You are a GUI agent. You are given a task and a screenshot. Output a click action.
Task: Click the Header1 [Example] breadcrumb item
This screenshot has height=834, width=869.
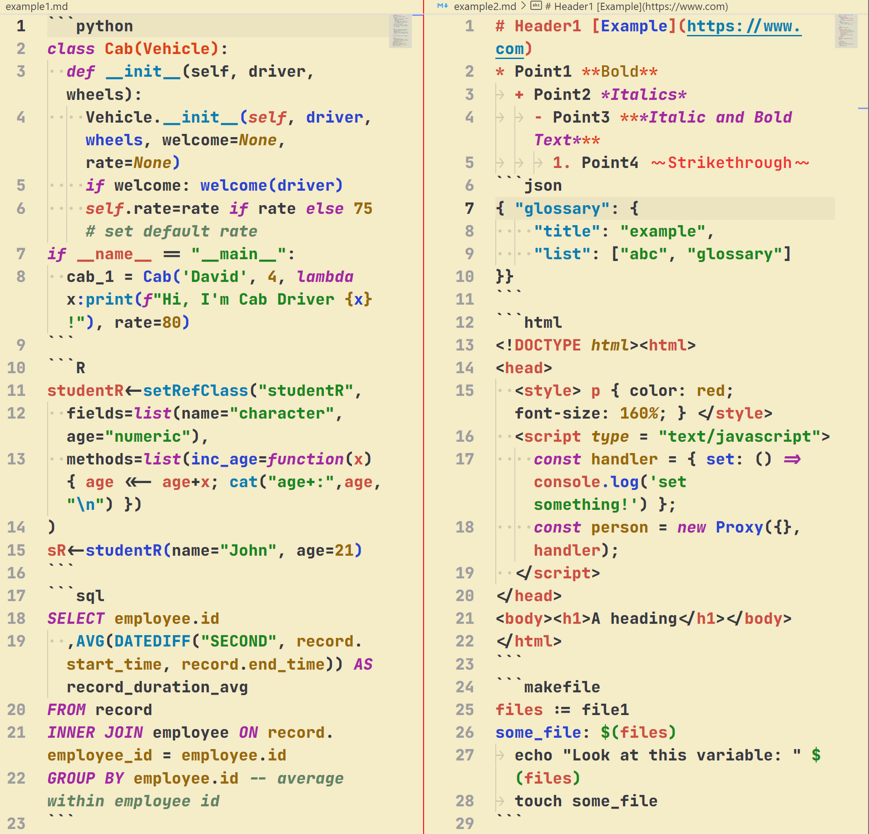point(637,6)
